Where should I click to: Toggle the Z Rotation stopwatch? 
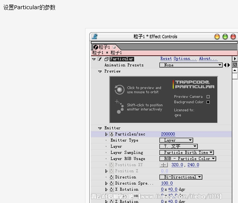[x=112, y=201]
